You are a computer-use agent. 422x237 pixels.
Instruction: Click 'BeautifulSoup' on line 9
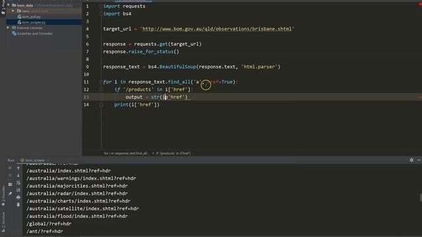point(177,66)
